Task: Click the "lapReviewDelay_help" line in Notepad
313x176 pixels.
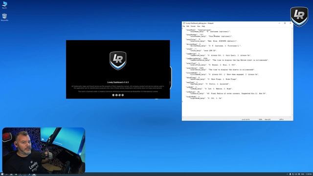Action: click(229, 60)
